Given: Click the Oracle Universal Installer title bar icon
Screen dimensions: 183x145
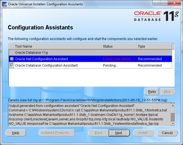Looking at the screenshot, I should click(x=4, y=4).
